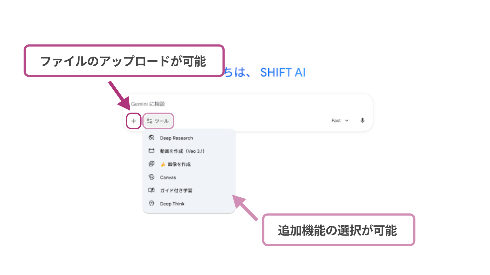This screenshot has height=275, width=490.
Task: Choose 動画を作成（Veo 3.1）option
Action: pos(182,151)
